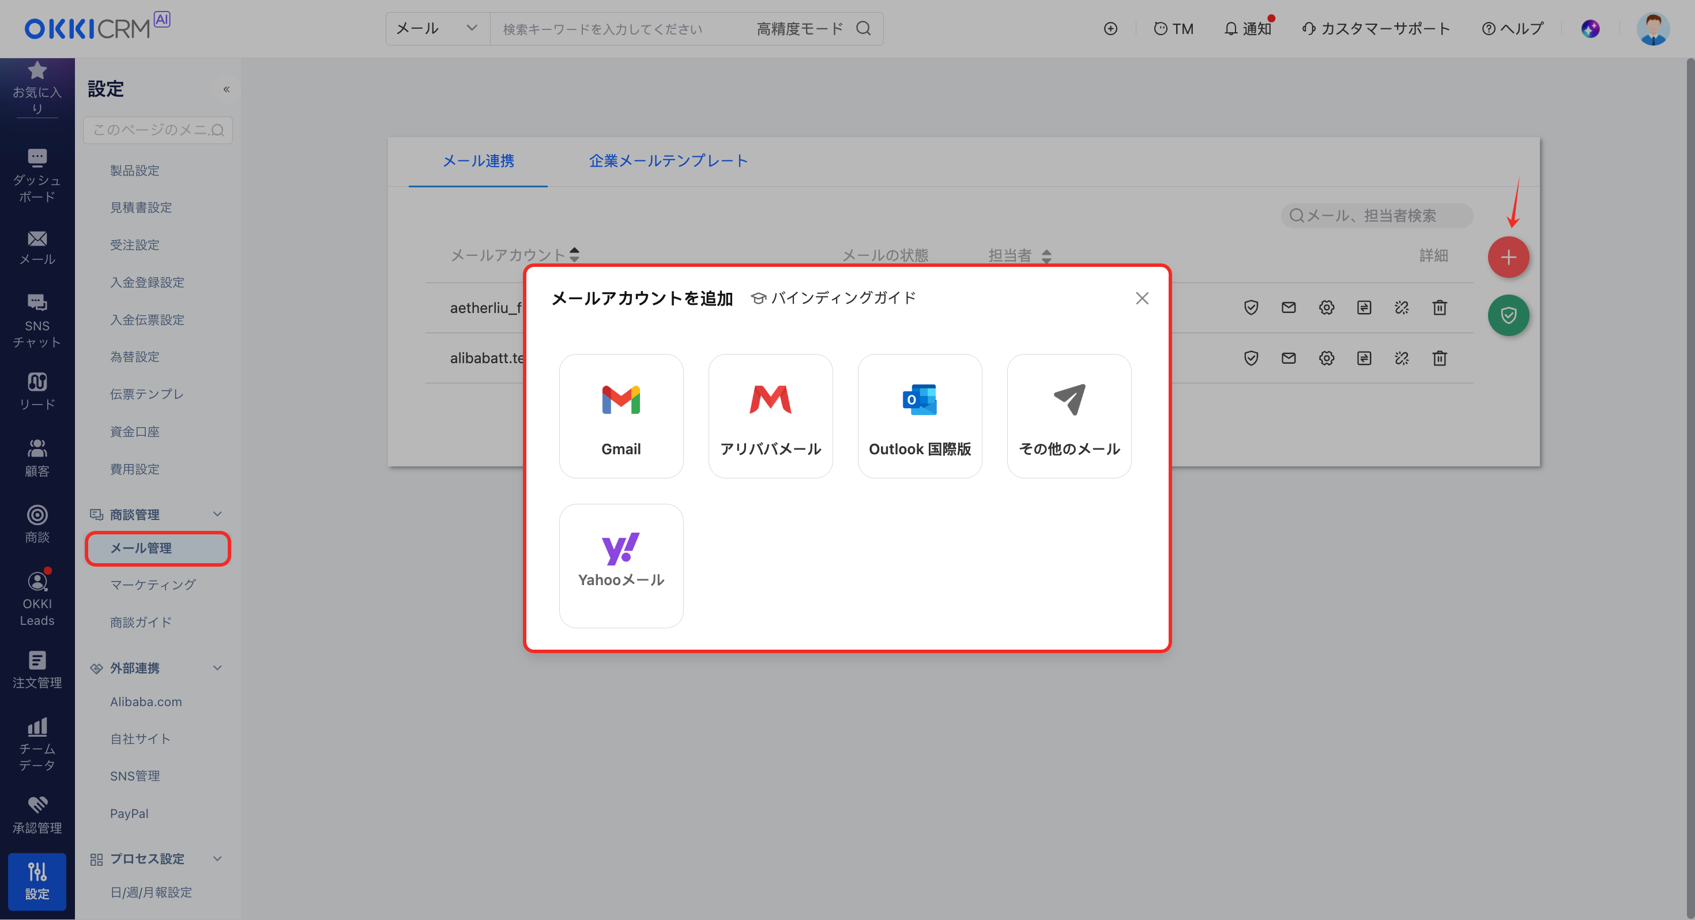Open 通知 notifications bell
This screenshot has height=920, width=1695.
1248,29
